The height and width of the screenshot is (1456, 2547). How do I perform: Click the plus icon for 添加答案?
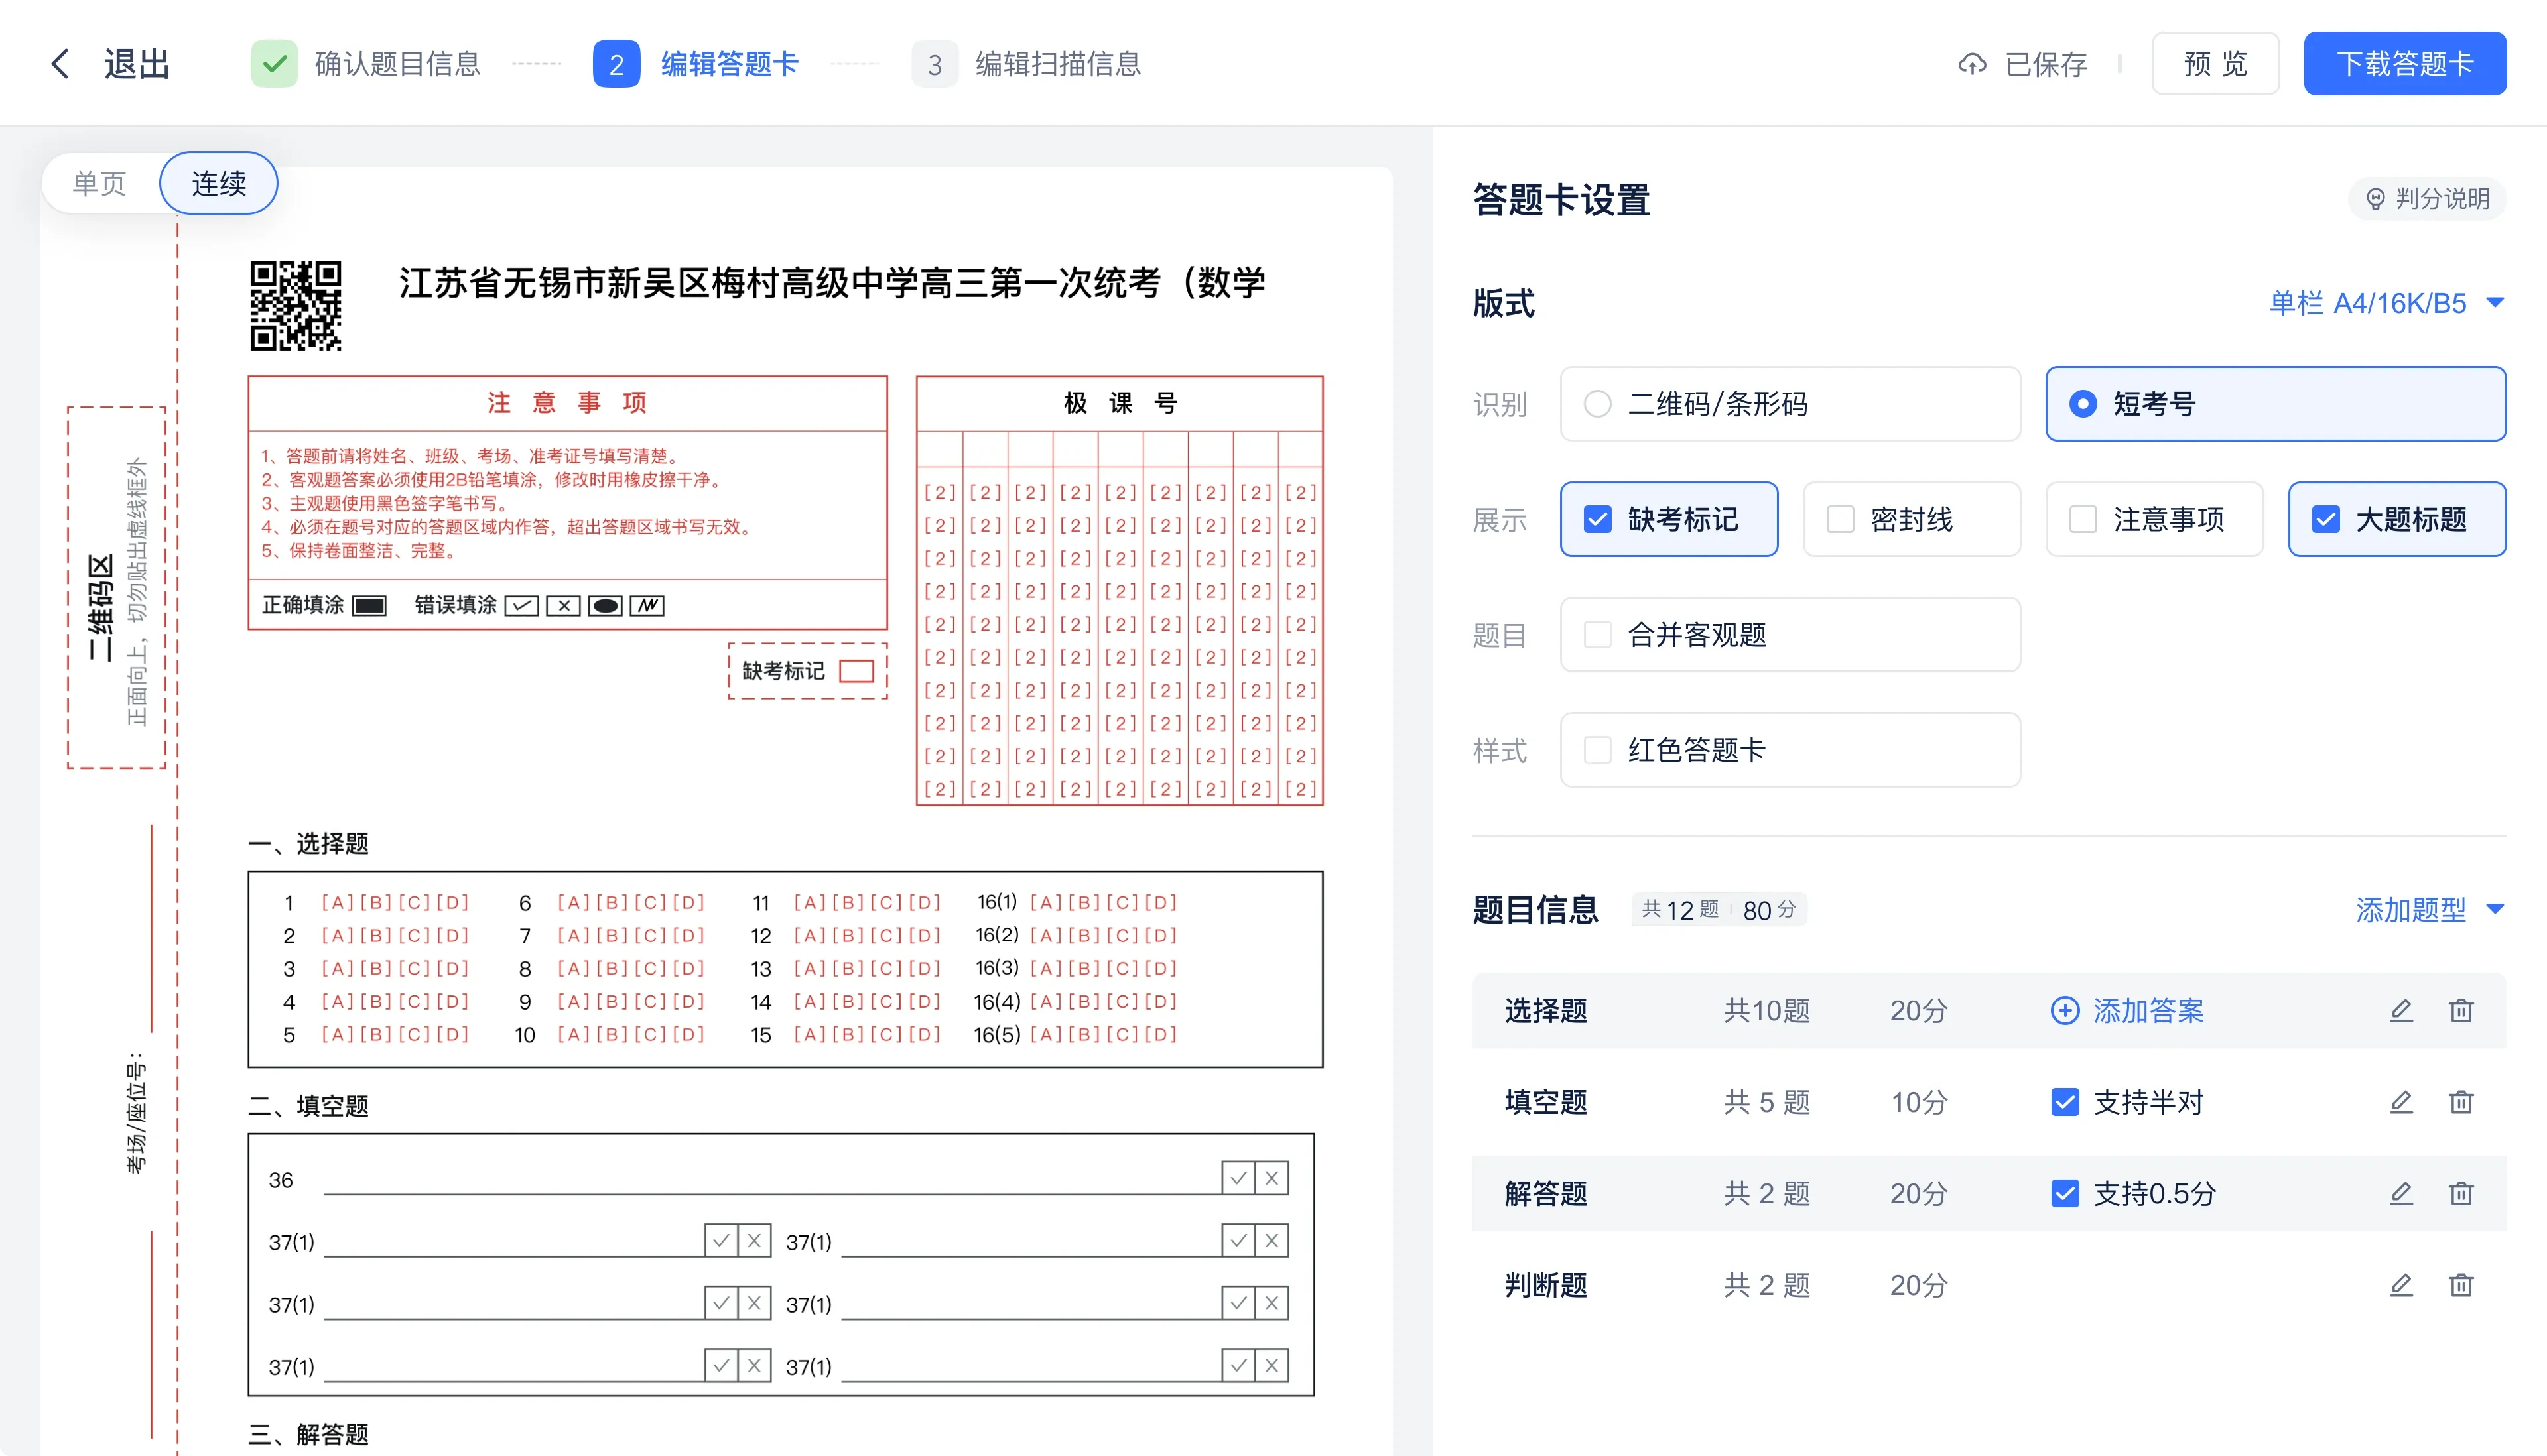[x=2065, y=1010]
